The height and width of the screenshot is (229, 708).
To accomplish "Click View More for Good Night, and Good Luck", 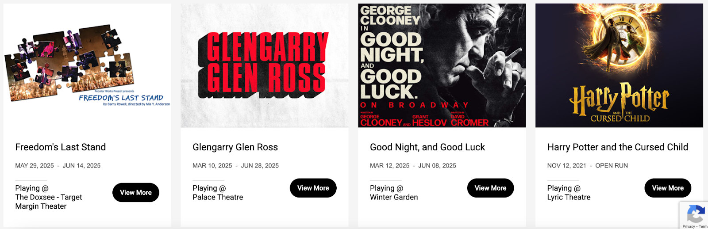I will coord(490,188).
